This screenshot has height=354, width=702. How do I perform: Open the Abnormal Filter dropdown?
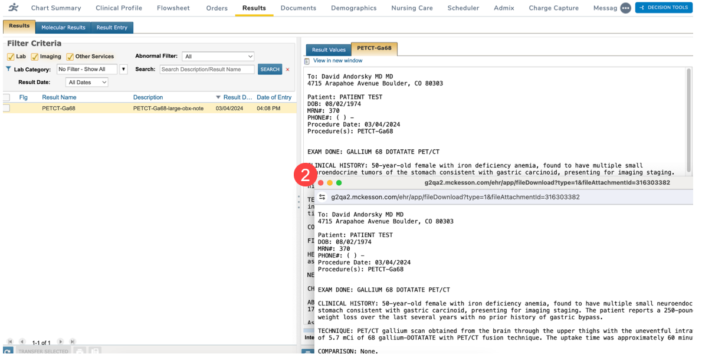(218, 57)
